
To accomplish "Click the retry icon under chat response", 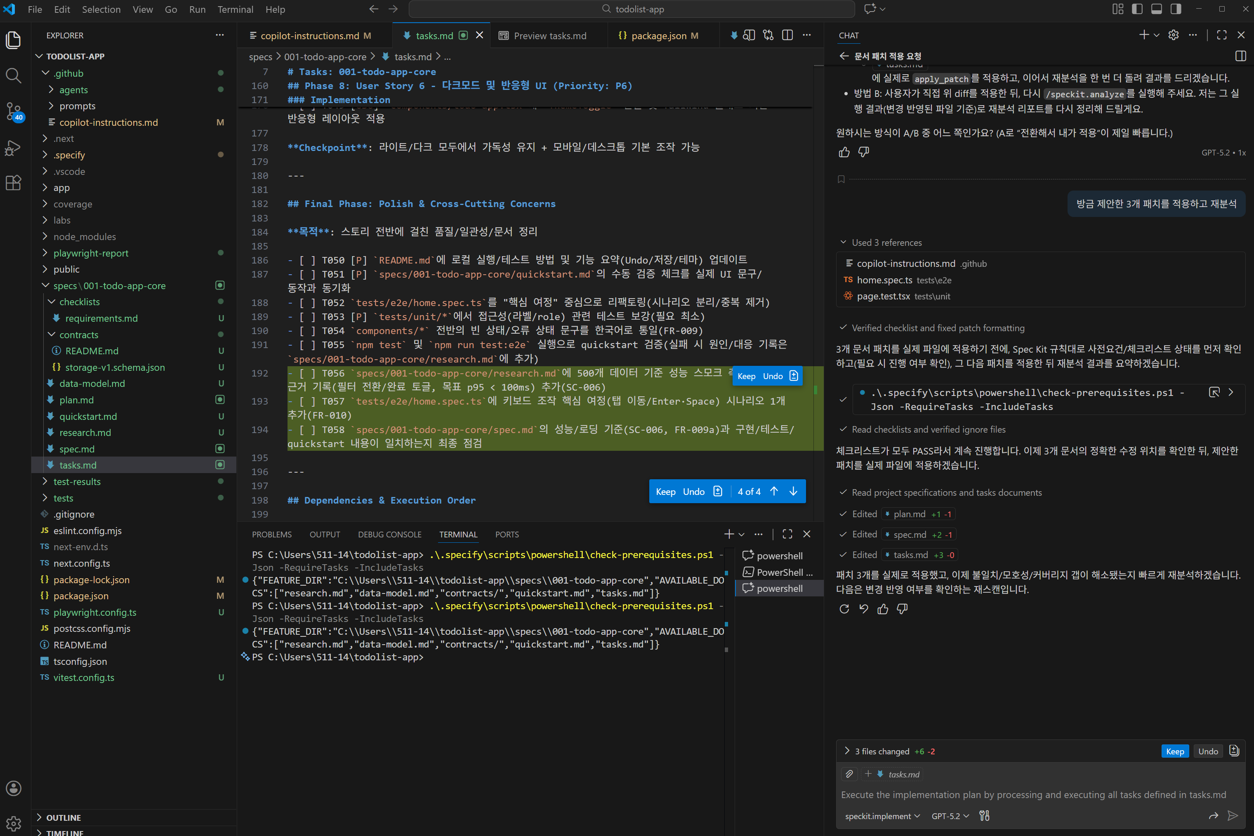I will point(844,609).
